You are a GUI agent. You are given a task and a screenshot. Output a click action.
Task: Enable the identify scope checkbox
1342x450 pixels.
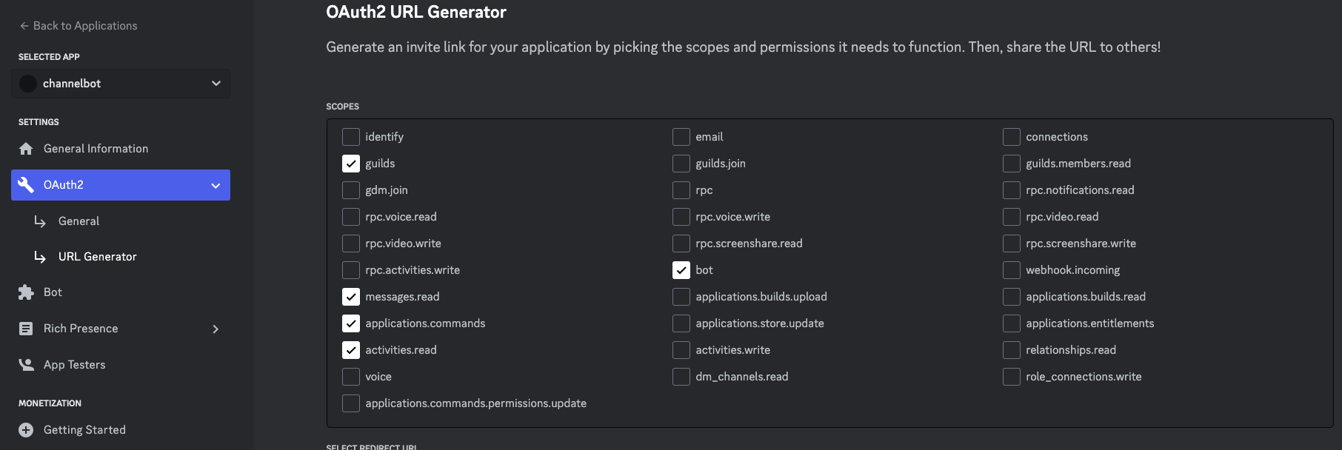point(351,137)
